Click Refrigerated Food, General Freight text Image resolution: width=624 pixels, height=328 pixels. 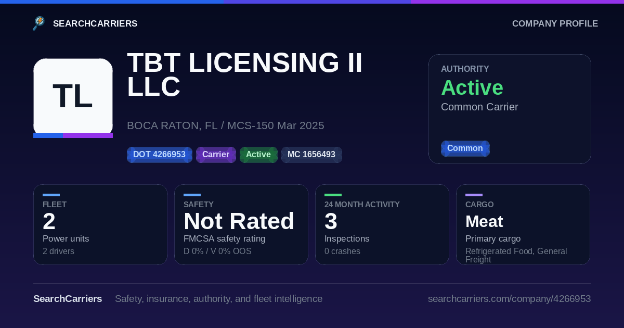[x=516, y=255]
